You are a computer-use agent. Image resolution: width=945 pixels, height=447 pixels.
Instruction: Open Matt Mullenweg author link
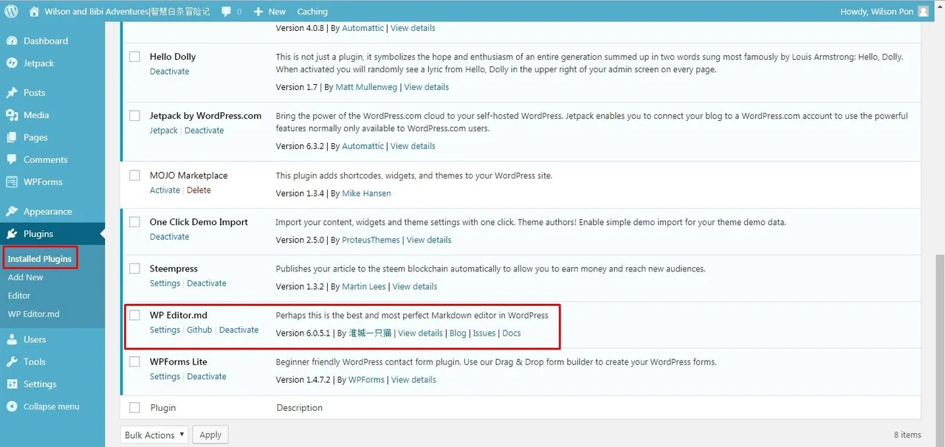click(366, 87)
